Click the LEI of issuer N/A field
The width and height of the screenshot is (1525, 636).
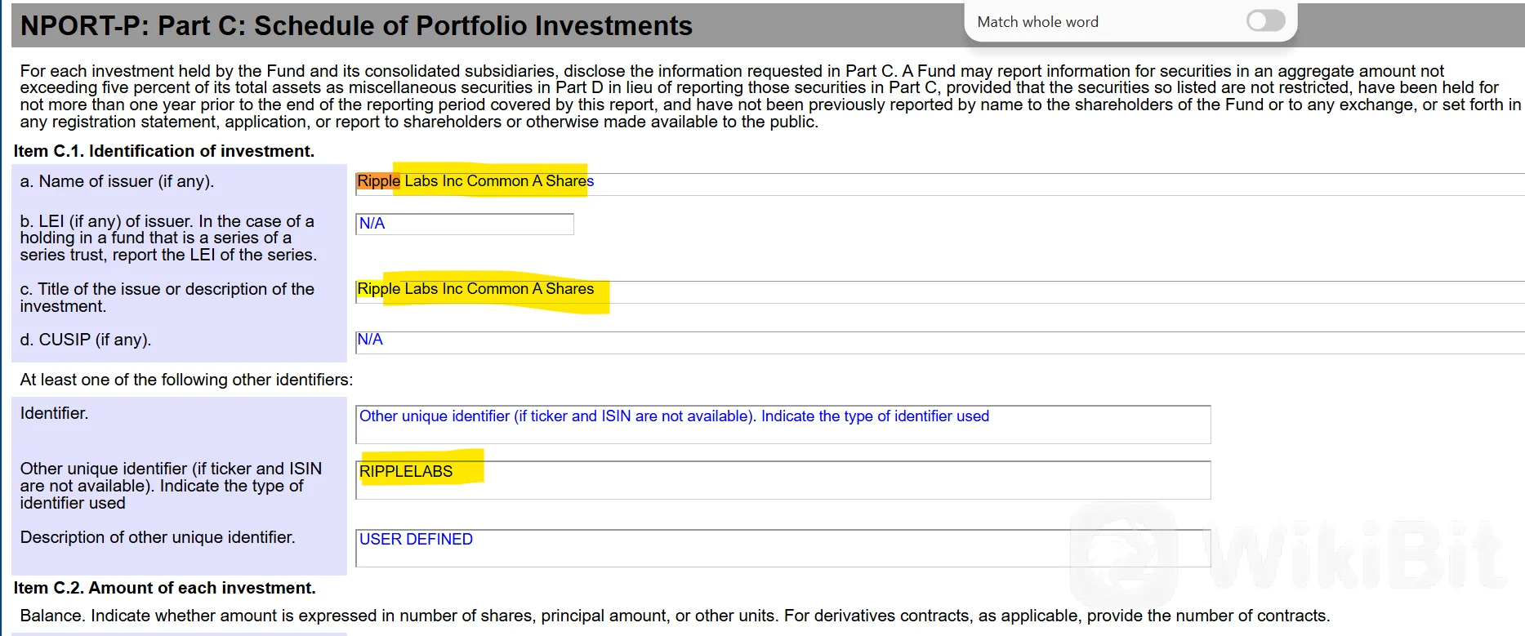(x=465, y=224)
